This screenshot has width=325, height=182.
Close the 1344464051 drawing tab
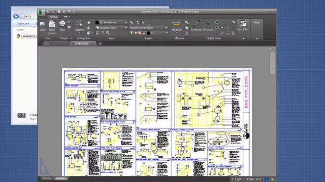coord(93,43)
